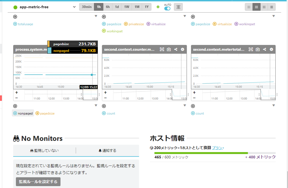Zoom in the process.system graph range with plus

17,93
